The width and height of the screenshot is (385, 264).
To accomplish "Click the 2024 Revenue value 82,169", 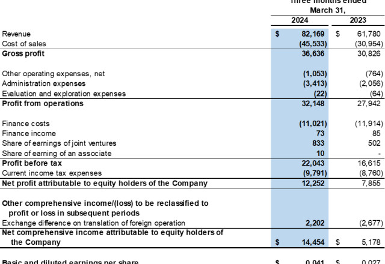I will (x=313, y=34).
